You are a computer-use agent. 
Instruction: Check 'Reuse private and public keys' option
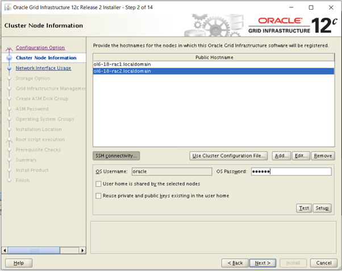pos(99,196)
